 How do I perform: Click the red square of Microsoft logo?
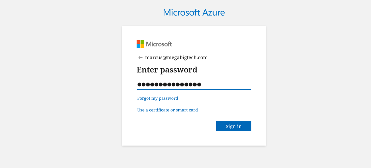139,42
